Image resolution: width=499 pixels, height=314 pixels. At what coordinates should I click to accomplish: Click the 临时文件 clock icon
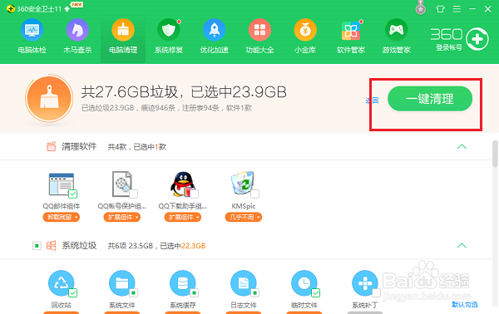pyautogui.click(x=304, y=283)
